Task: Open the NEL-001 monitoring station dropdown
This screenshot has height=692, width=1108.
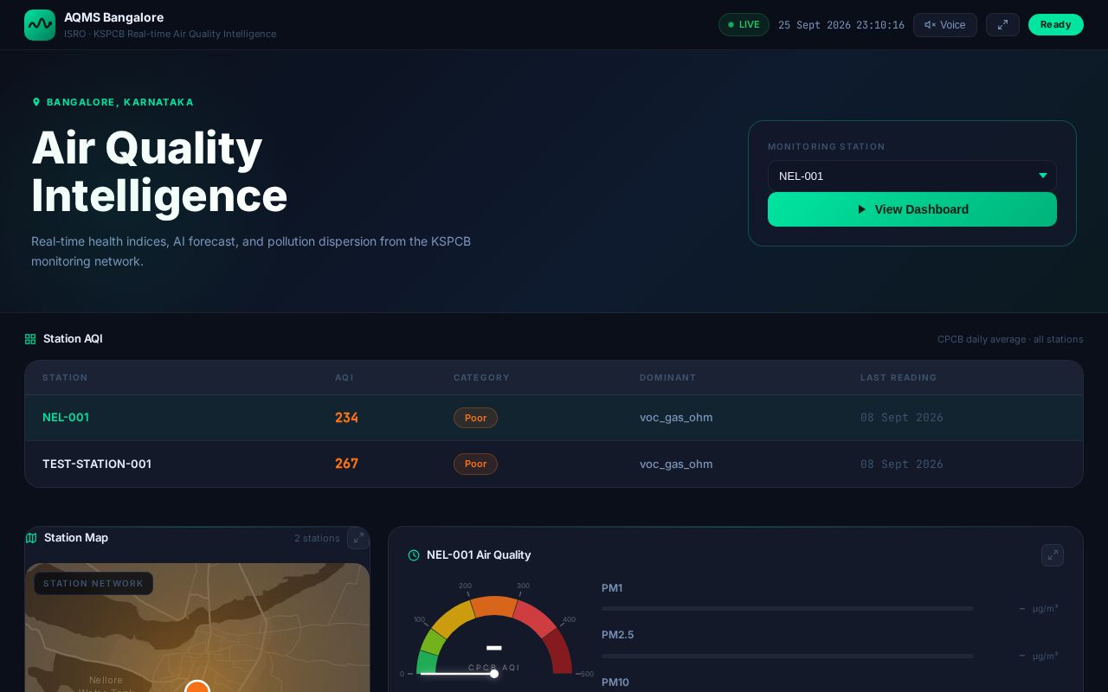Action: (x=912, y=176)
